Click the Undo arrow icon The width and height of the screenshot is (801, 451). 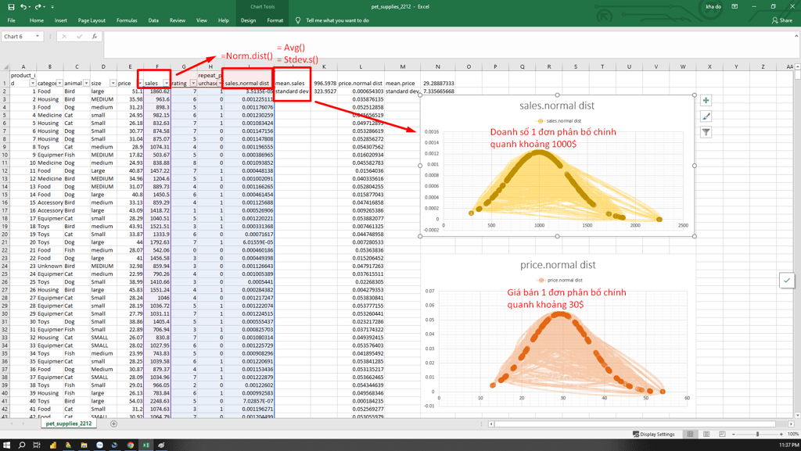point(23,6)
